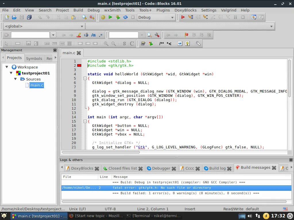This screenshot has height=220, width=294.
Task: Click the DoxyBlocks extract documentation green arrow icon
Action: (x=151, y=44)
